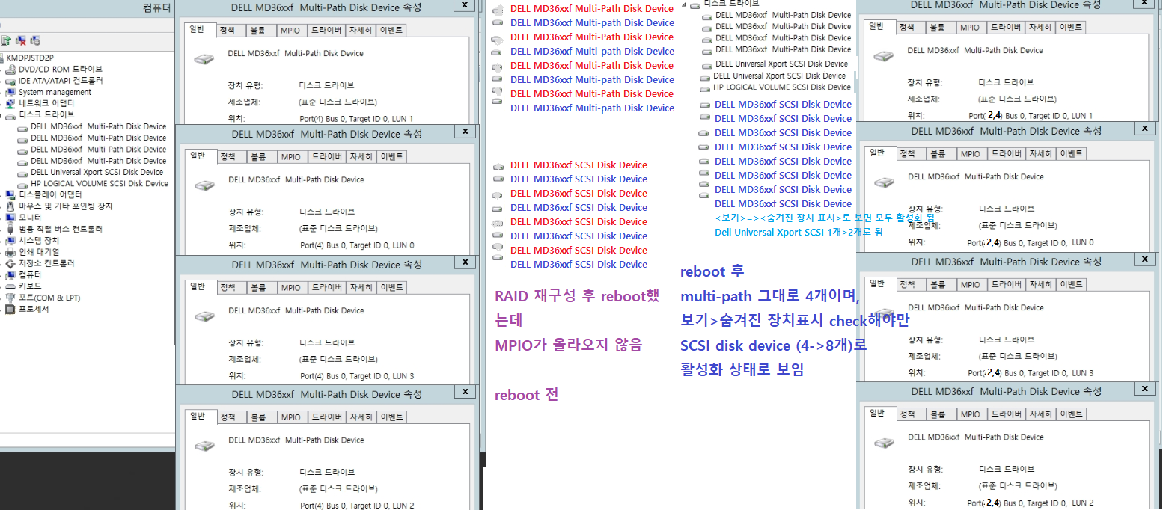Click note 'Dell Universal Xport SCSI 1개>2개로 됨'
The image size is (1163, 510).
(x=799, y=232)
